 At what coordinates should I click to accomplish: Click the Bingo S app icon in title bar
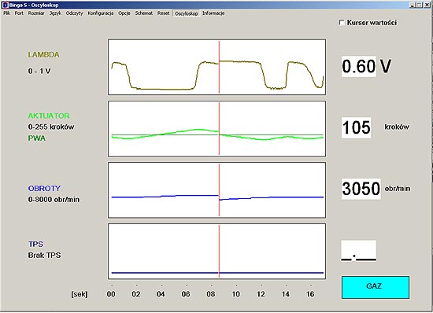5,5
